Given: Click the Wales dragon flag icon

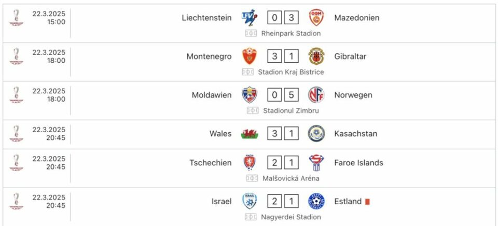Looking at the screenshot, I should click(250, 134).
